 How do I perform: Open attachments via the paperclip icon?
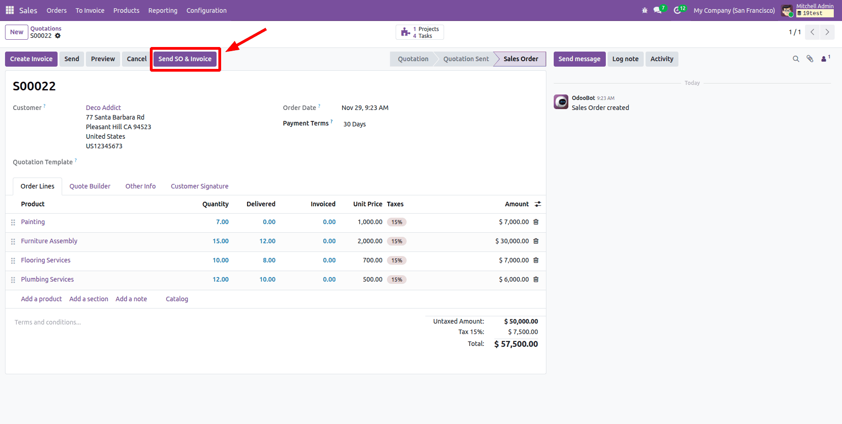(810, 59)
